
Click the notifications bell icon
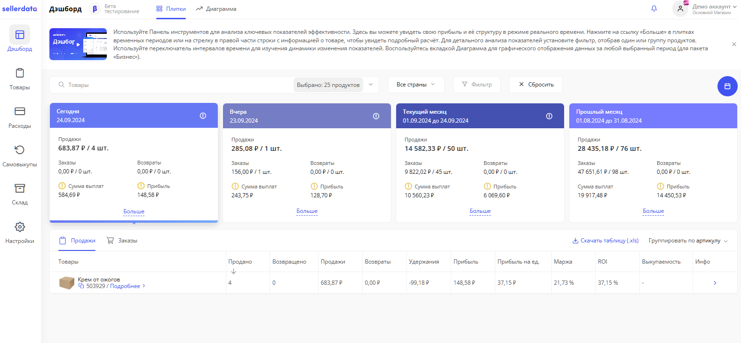click(654, 8)
